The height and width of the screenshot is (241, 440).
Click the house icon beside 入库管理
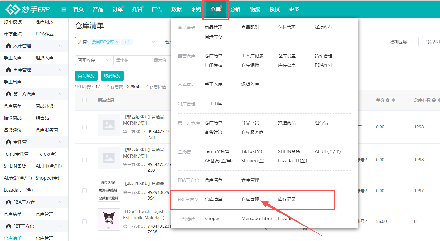click(x=9, y=46)
